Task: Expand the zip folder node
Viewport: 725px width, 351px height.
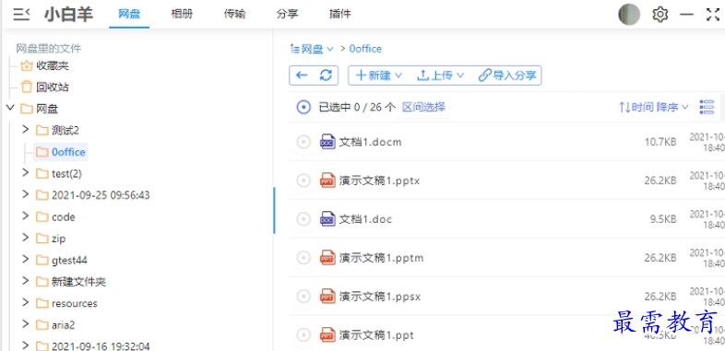Action: click(26, 238)
